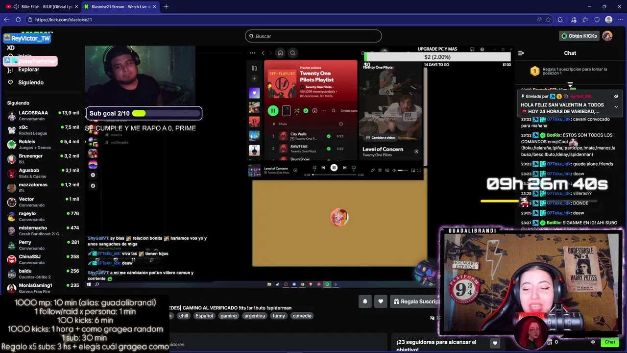The image size is (627, 353).
Task: Open MoniaGaming1 channel in followed list
Action: [43, 288]
